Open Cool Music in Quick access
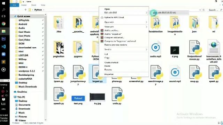This screenshot has height=125, width=223. click(24, 32)
